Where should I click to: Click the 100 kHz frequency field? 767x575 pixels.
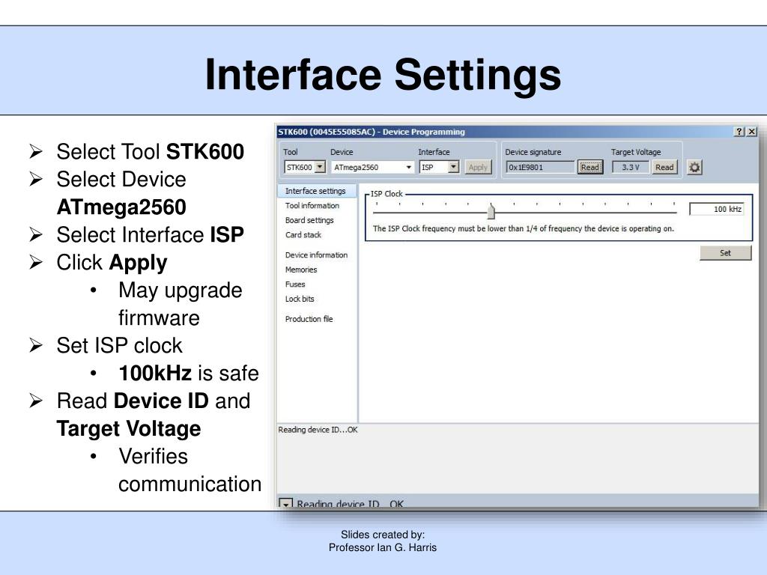coord(717,209)
